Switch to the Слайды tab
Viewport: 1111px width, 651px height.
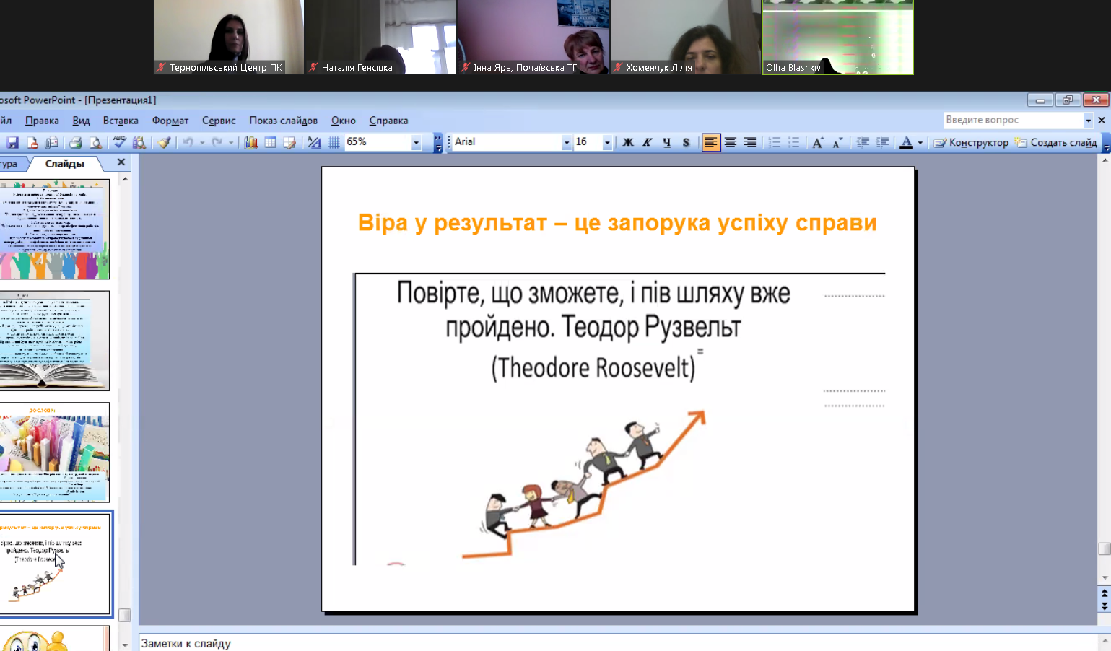[65, 164]
